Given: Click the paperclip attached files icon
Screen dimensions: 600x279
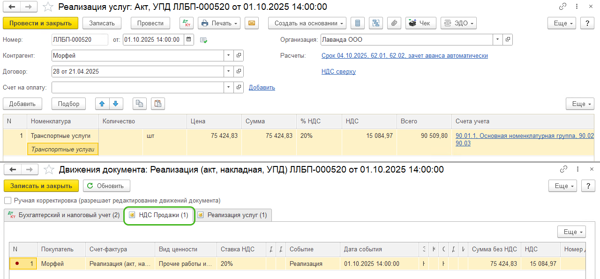Looking at the screenshot, I should click(x=394, y=23).
